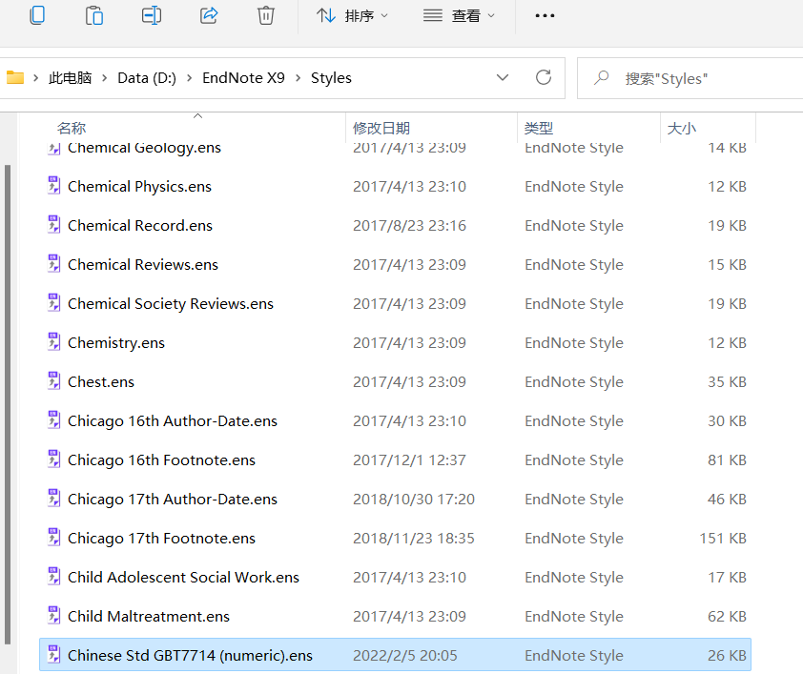Select Chemical Record.ens file
The width and height of the screenshot is (803, 674).
click(395, 226)
